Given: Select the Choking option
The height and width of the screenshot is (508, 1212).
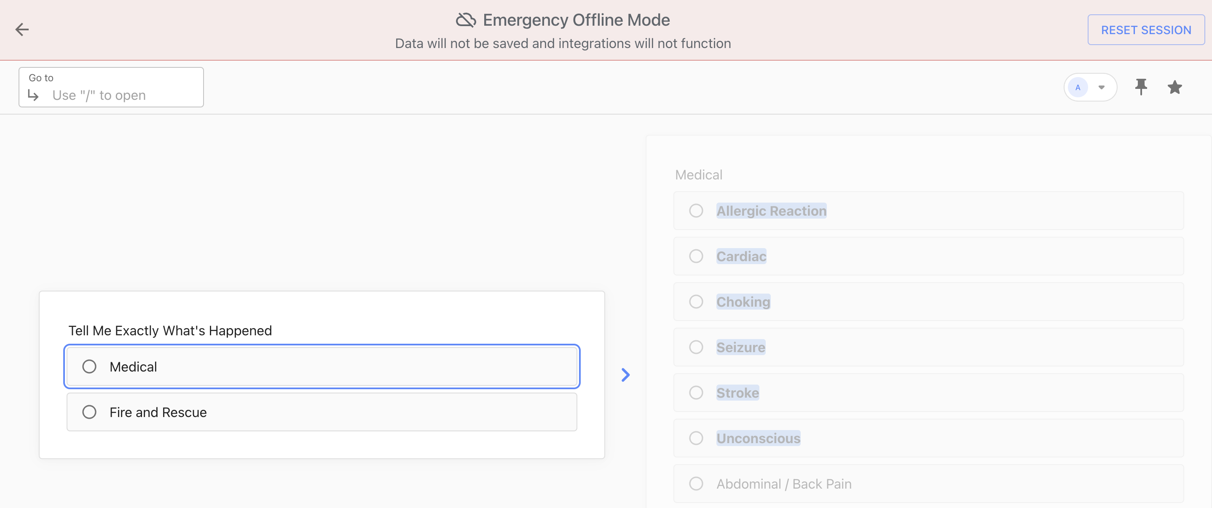Looking at the screenshot, I should (x=696, y=302).
